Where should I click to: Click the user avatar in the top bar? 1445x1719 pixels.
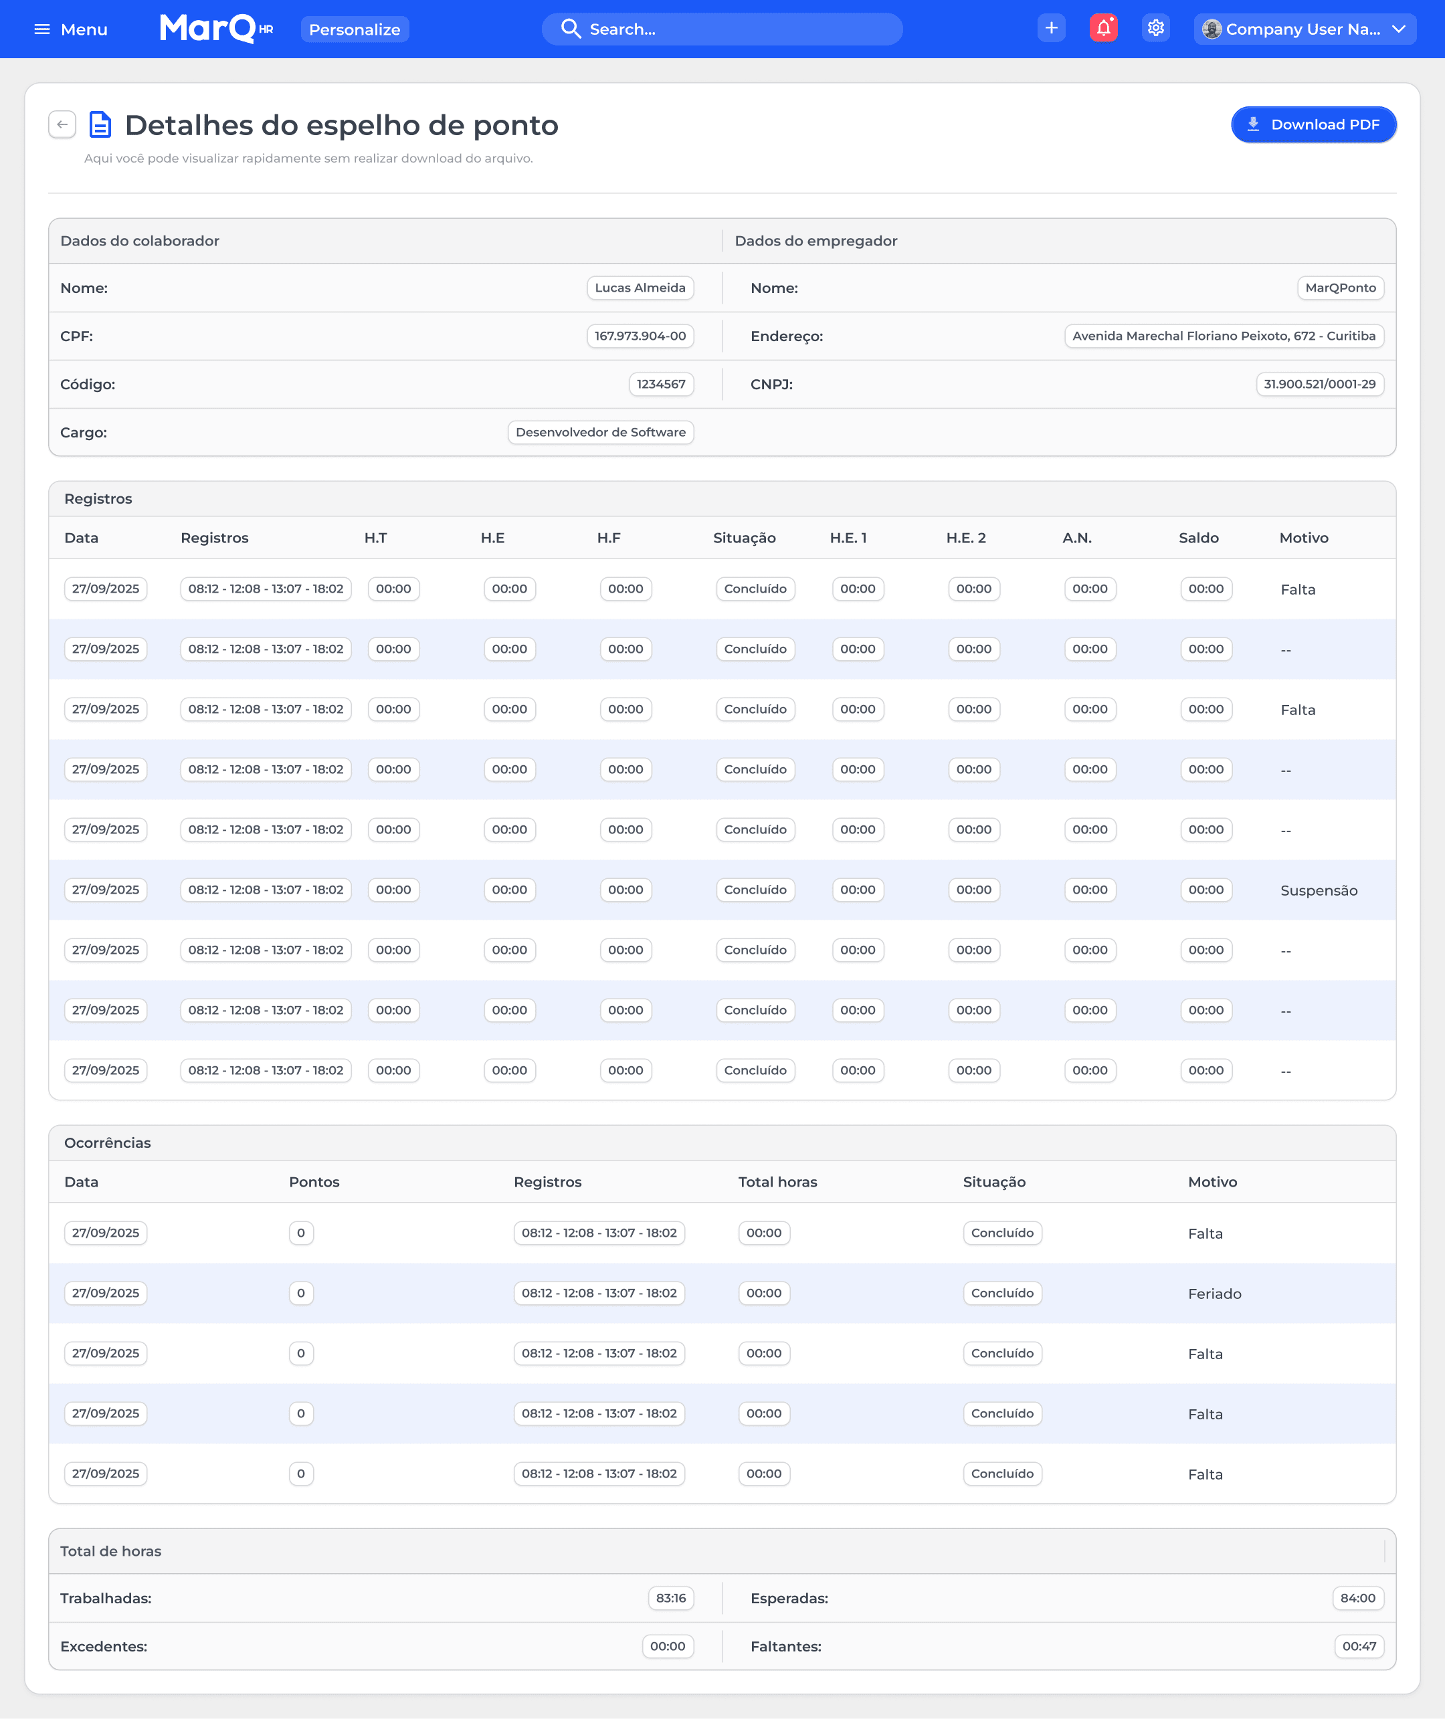1212,29
